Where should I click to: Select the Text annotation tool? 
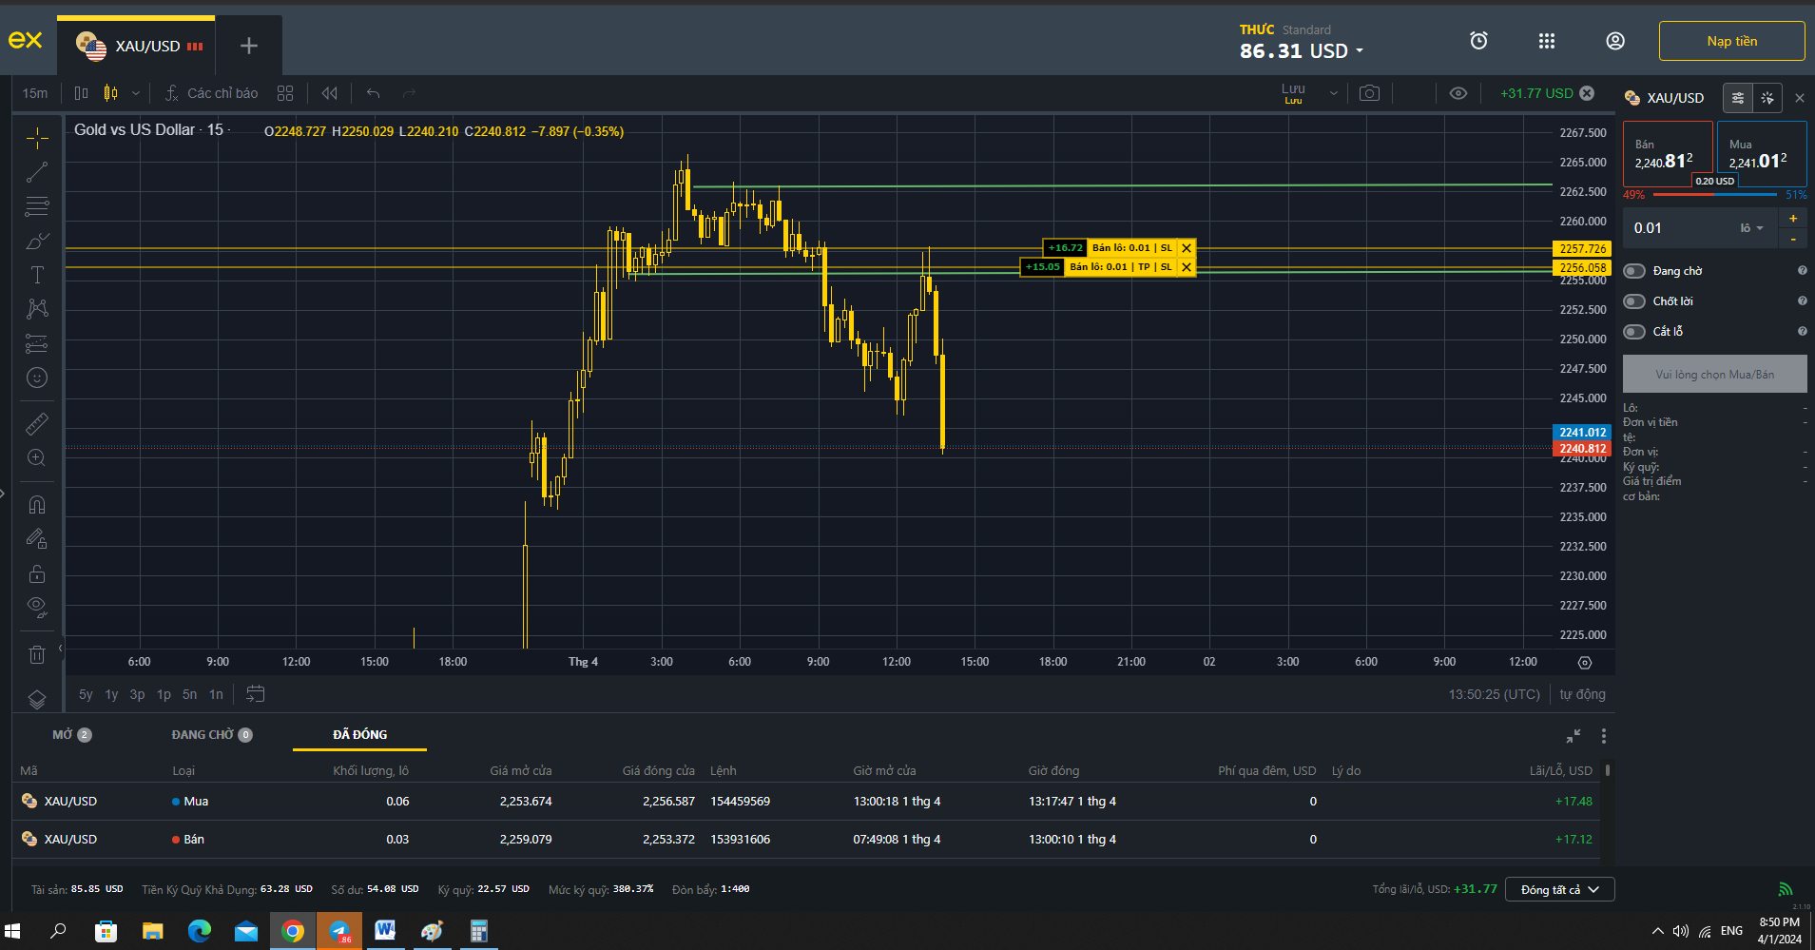(37, 275)
